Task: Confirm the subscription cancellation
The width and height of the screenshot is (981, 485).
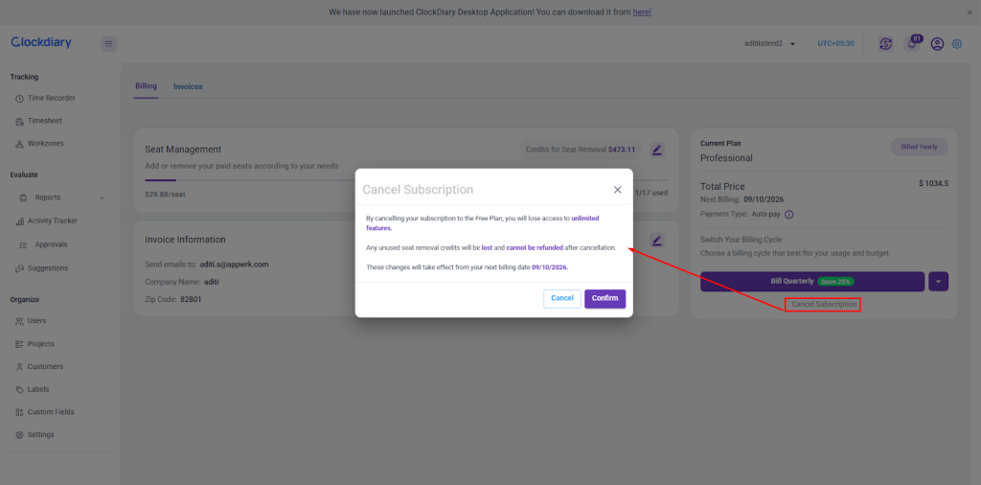Action: click(x=605, y=298)
